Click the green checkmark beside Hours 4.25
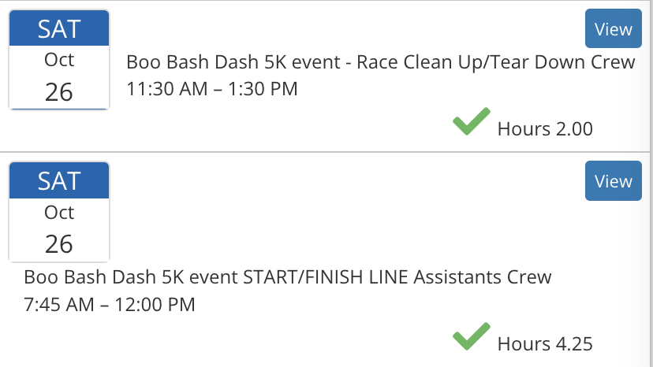Image resolution: width=653 pixels, height=367 pixels. 471,339
